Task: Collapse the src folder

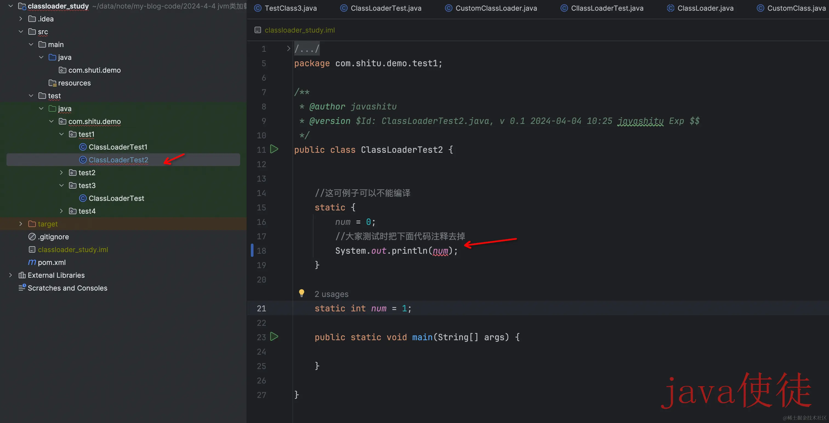Action: [21, 31]
